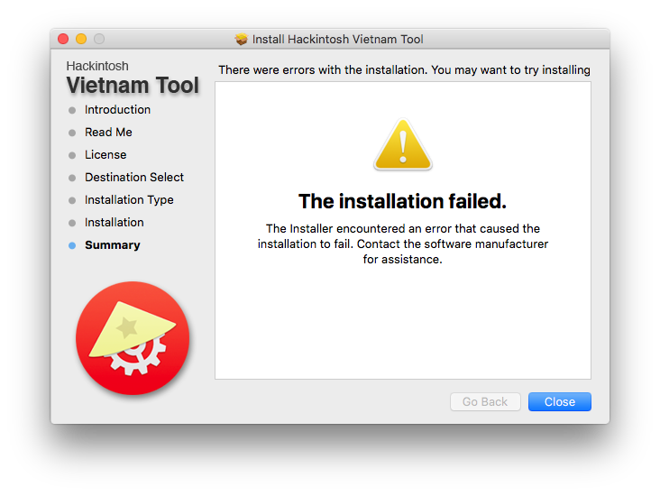The width and height of the screenshot is (660, 496).
Task: Click the gray bullet beside Introduction
Action: click(x=72, y=110)
